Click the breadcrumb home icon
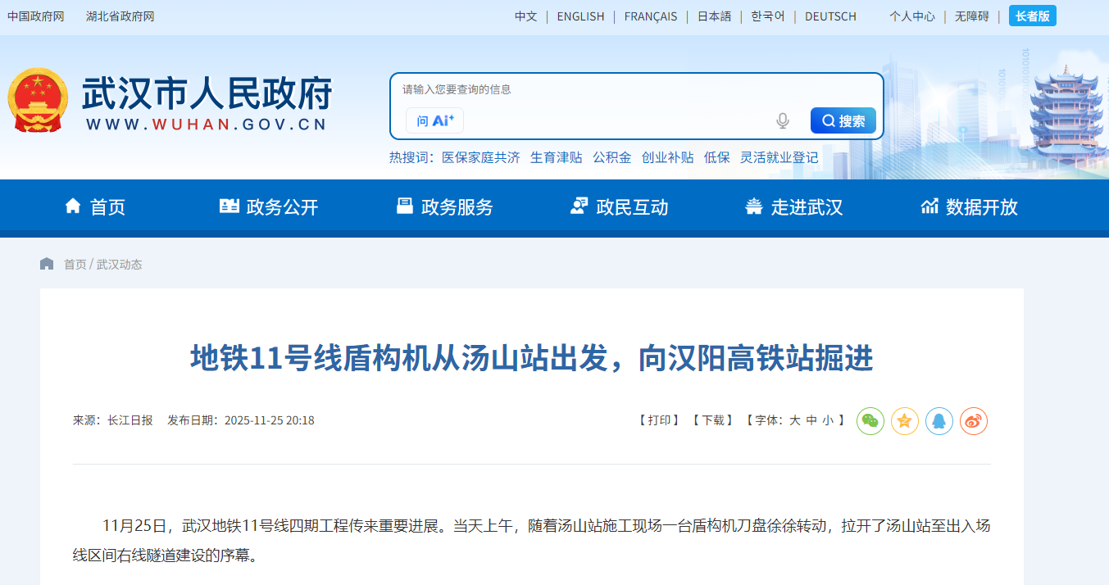The image size is (1109, 585). coord(47,264)
